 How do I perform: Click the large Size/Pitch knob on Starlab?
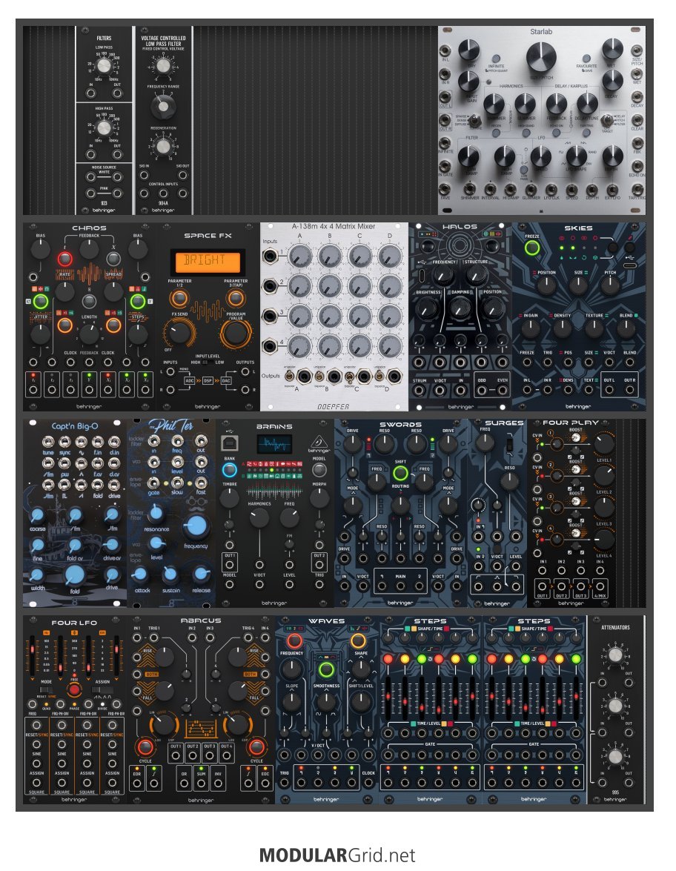tap(541, 56)
